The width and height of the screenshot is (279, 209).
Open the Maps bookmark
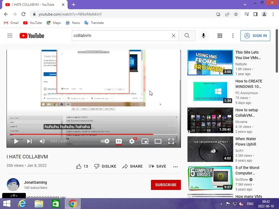54,23
